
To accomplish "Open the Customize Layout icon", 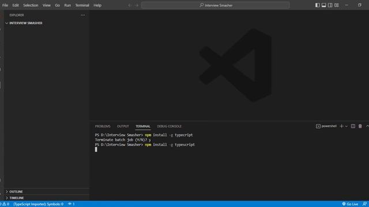I will pyautogui.click(x=337, y=5).
